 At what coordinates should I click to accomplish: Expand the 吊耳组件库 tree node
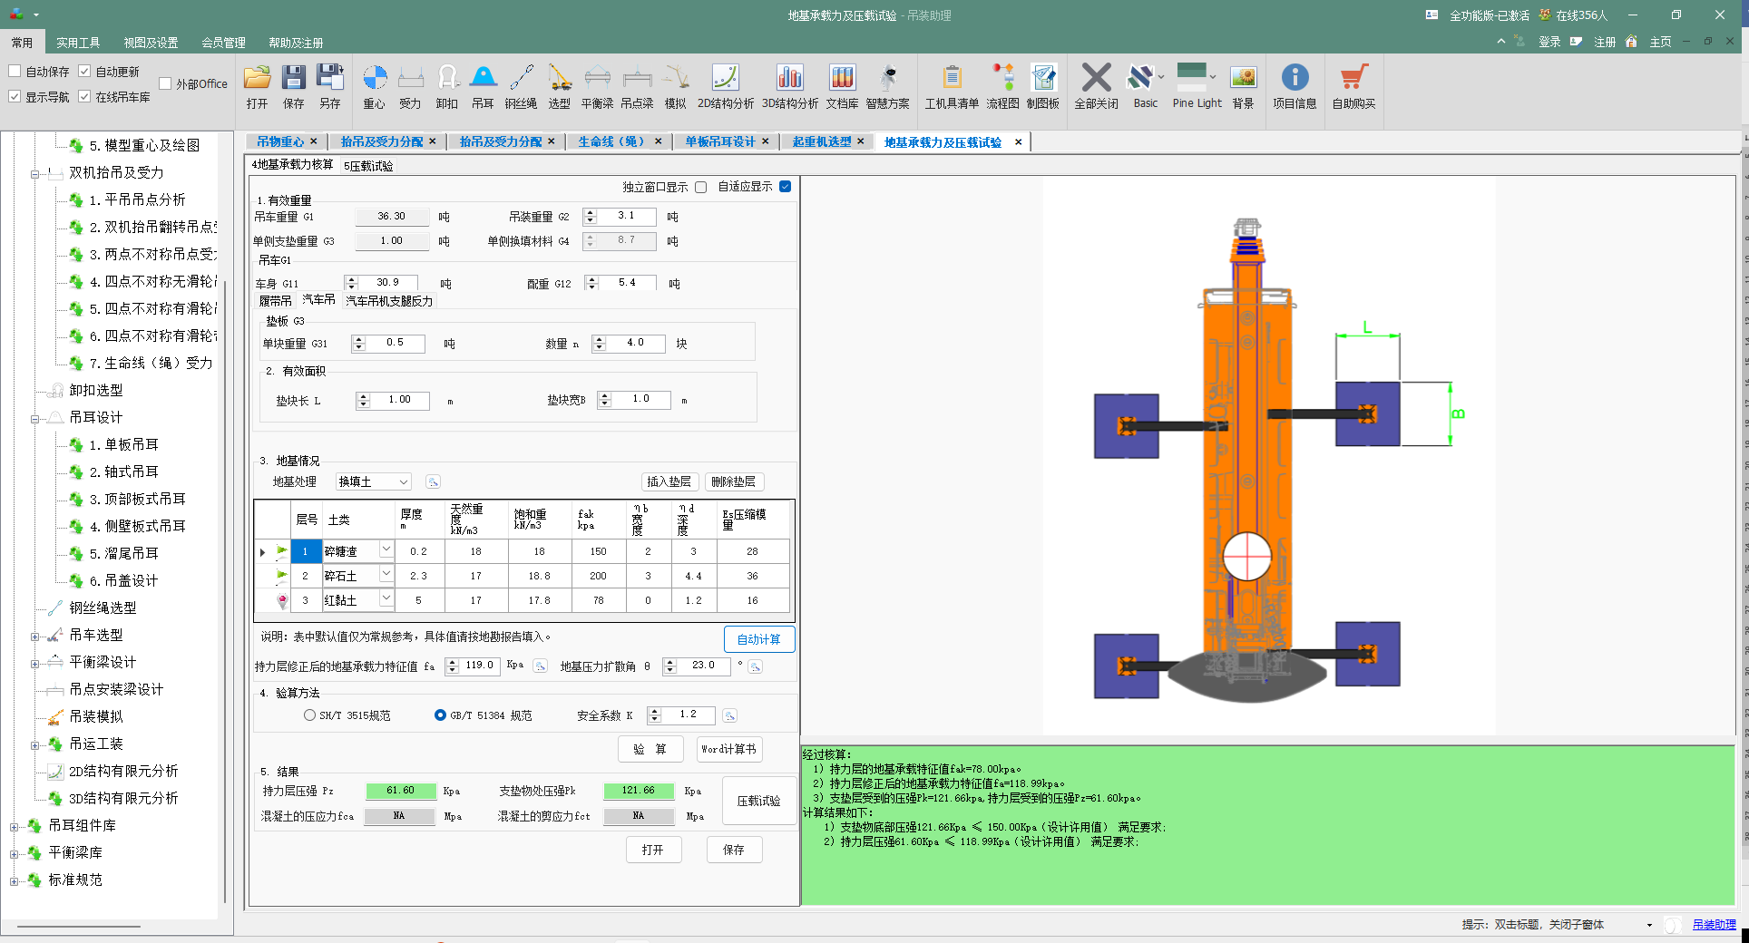(x=14, y=826)
